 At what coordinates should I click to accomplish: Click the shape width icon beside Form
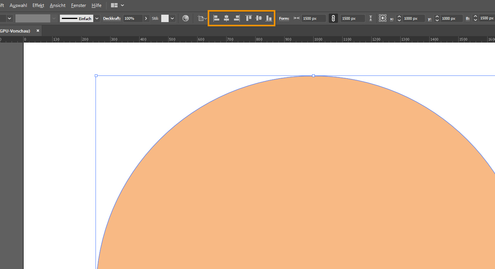click(297, 18)
